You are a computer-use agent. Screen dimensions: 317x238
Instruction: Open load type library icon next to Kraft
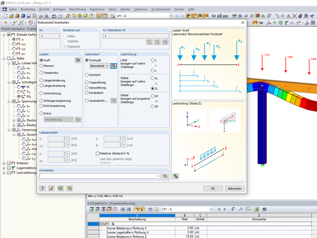tap(78, 60)
